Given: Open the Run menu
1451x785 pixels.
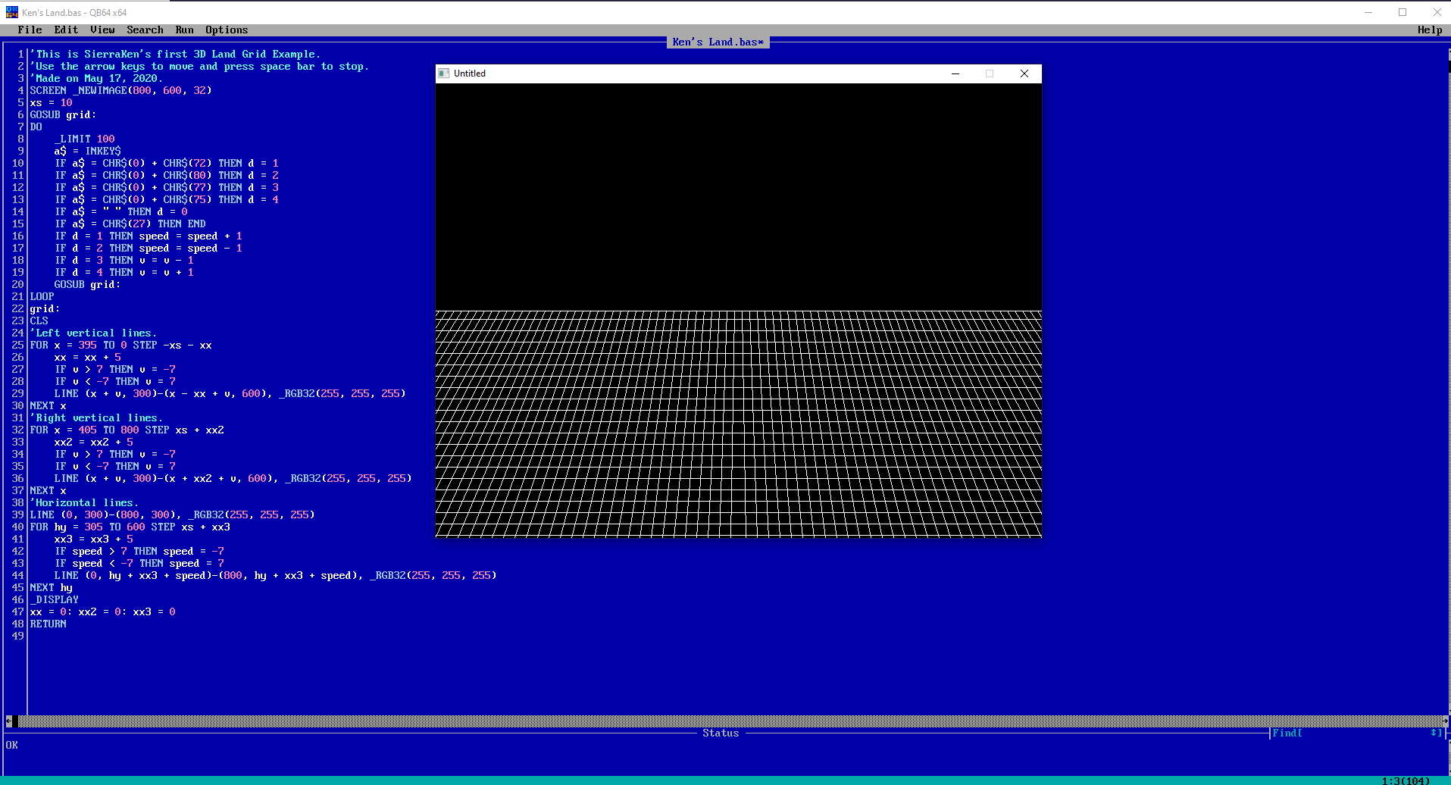Looking at the screenshot, I should tap(184, 30).
